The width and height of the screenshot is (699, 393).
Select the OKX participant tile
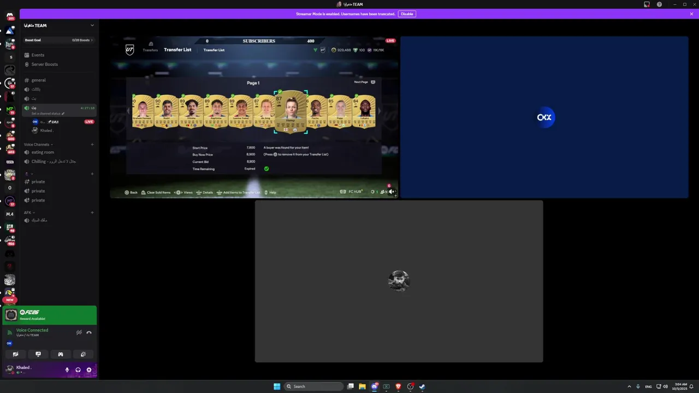click(544, 117)
